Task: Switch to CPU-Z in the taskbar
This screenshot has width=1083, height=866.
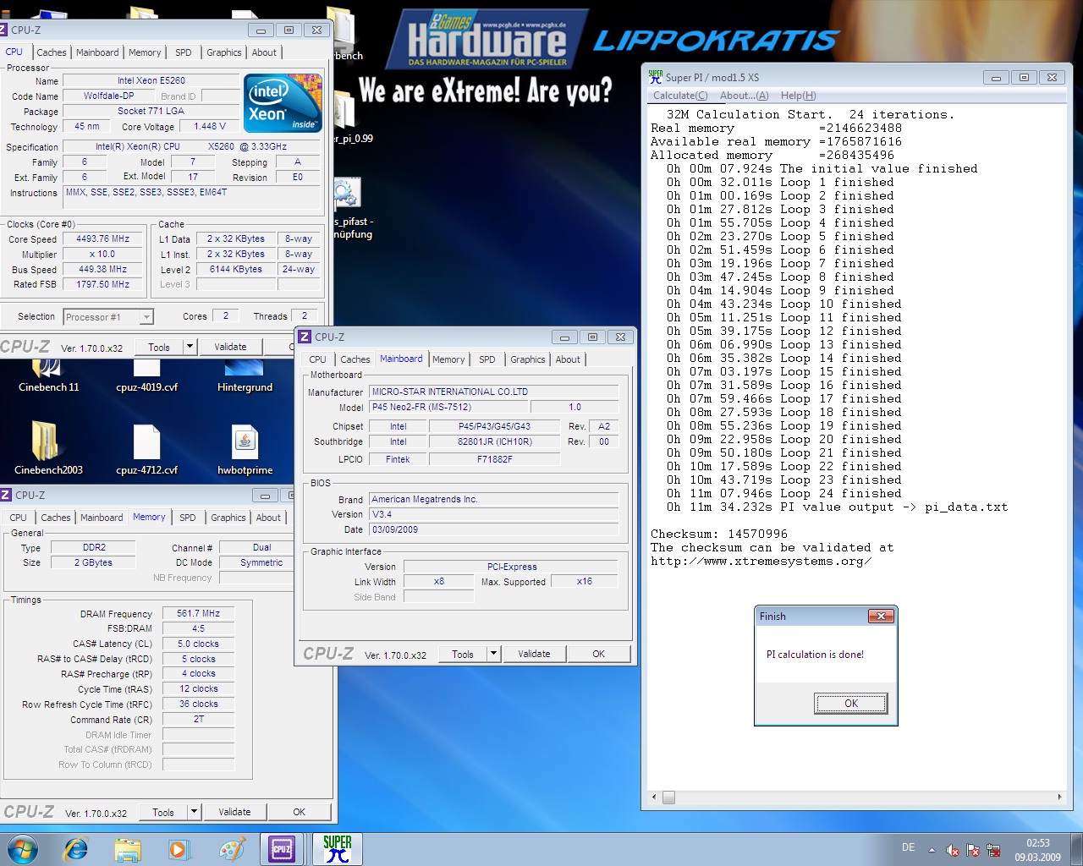Action: pyautogui.click(x=282, y=849)
